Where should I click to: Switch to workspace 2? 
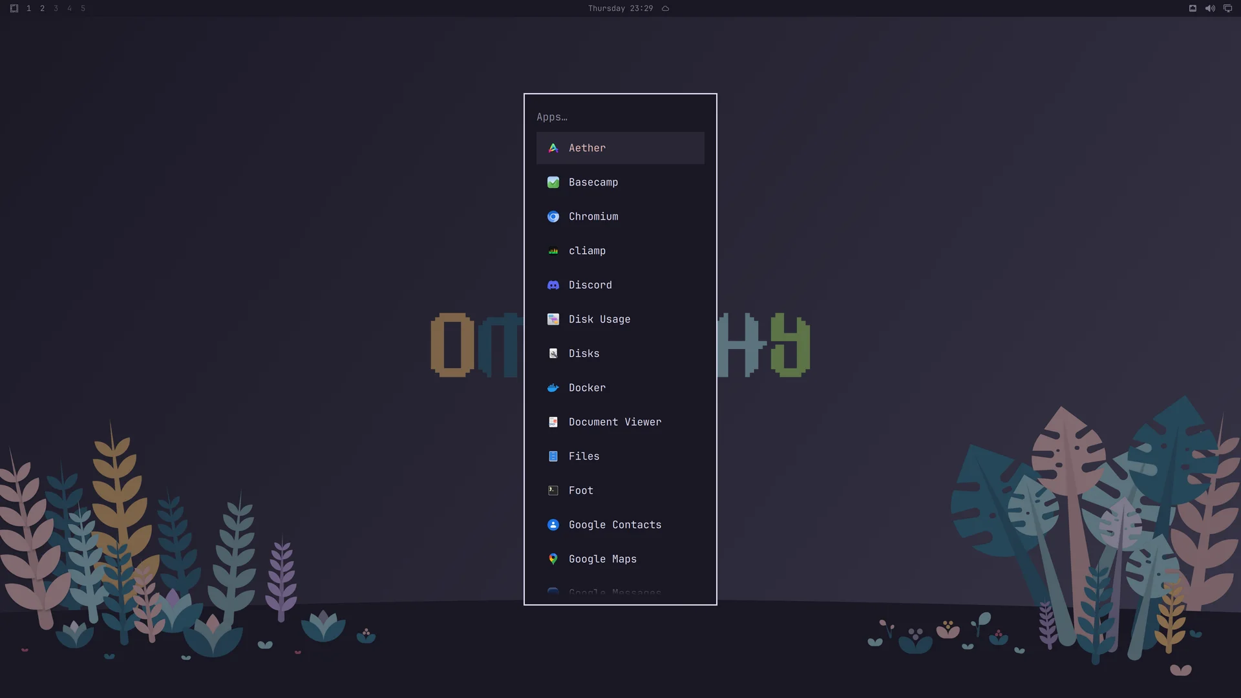42,8
